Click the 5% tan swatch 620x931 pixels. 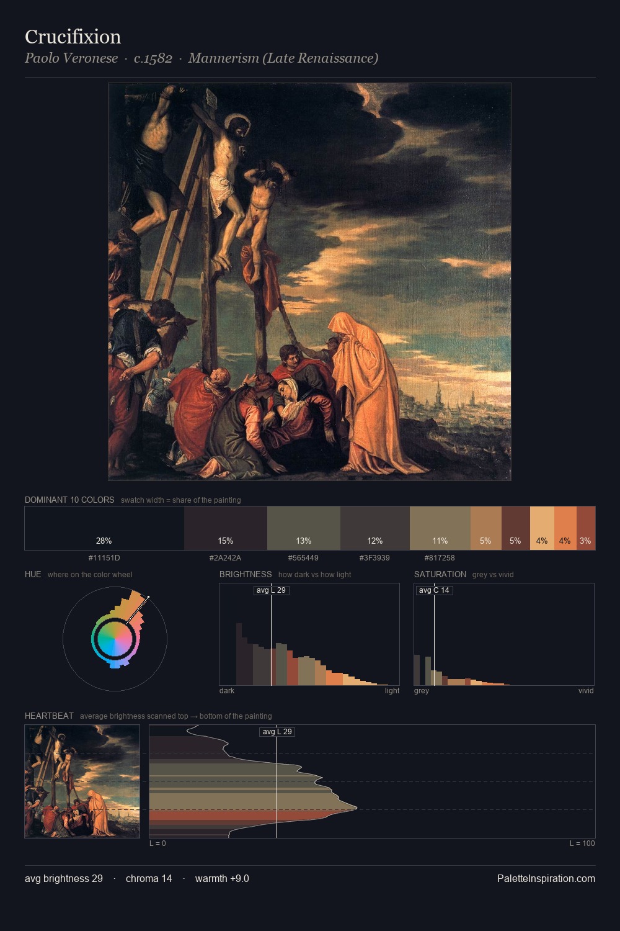pos(486,528)
